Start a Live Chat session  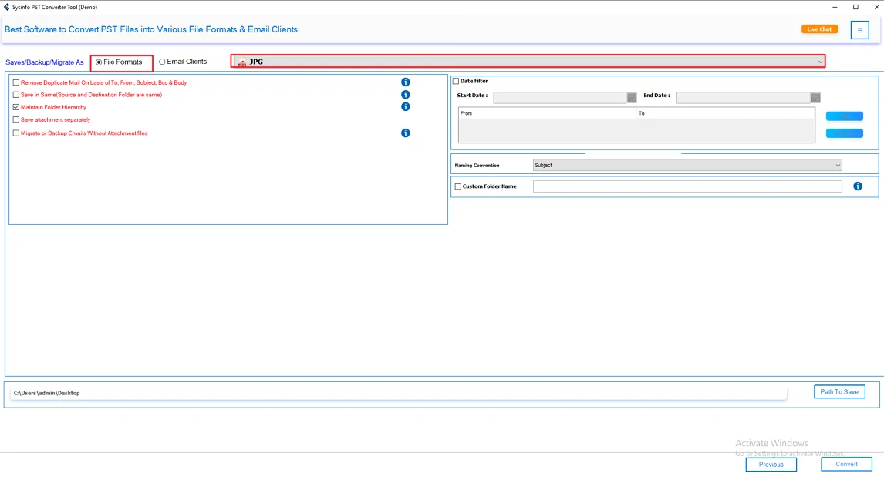click(819, 29)
